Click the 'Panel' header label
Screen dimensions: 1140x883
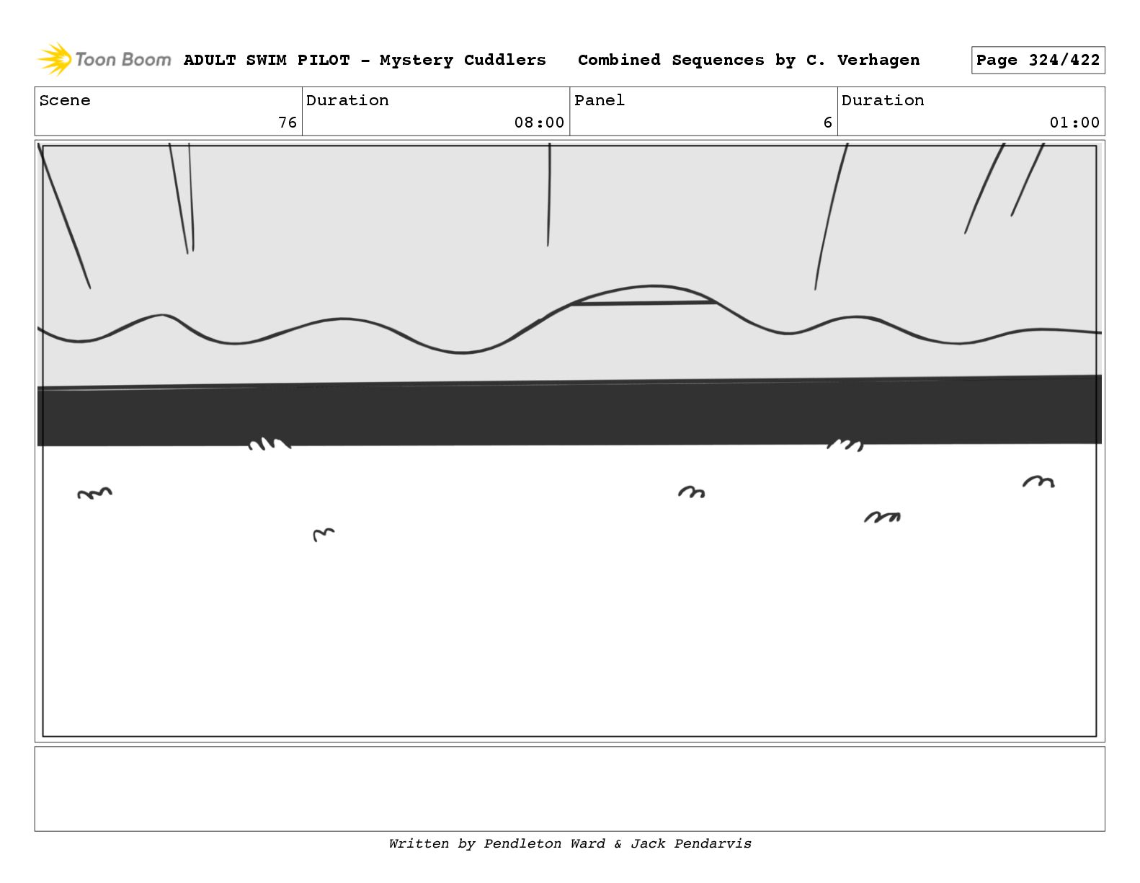tap(600, 100)
